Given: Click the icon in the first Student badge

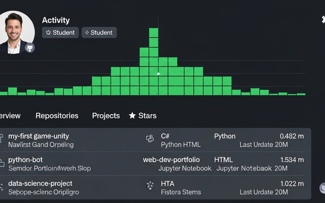Looking at the screenshot, I should 48,32.
